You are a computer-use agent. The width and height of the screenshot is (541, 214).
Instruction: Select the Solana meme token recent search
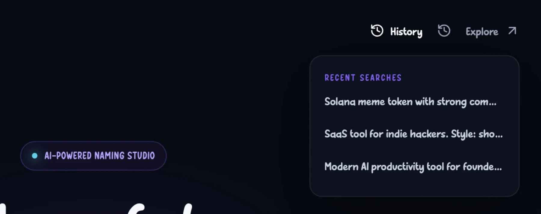pos(410,102)
